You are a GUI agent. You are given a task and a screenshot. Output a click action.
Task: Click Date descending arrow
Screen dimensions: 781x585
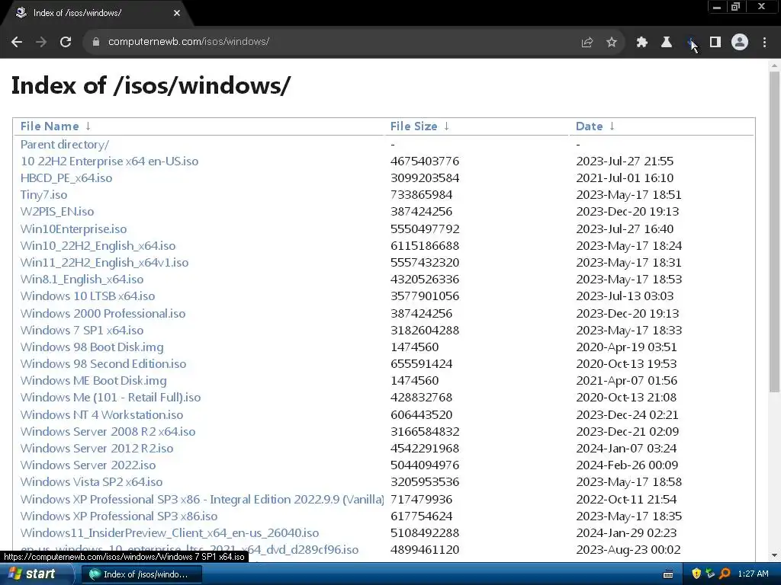tap(612, 126)
